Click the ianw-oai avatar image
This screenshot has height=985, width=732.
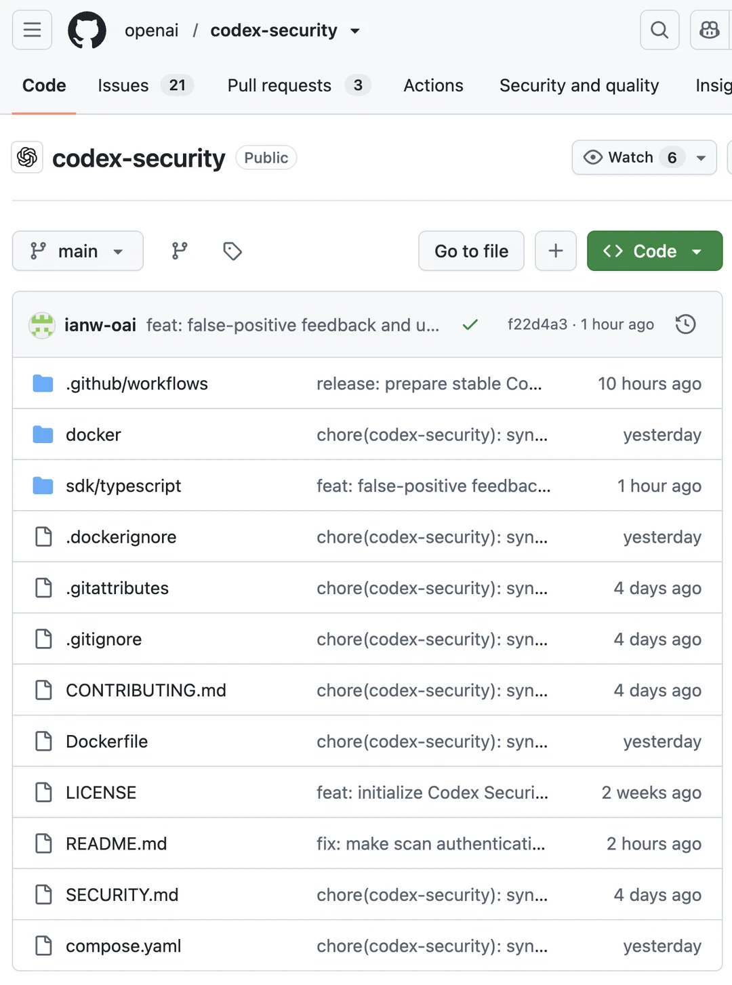point(41,325)
